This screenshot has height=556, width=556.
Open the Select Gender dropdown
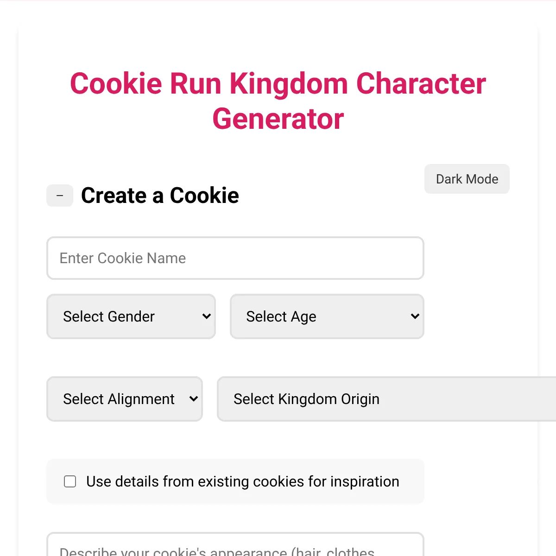pos(131,316)
